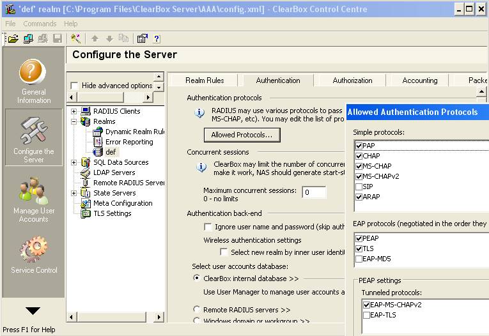The height and width of the screenshot is (336, 489).
Task: Open the Commands menu
Action: coord(40,24)
